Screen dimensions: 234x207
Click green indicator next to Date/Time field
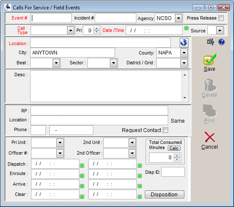point(186,28)
